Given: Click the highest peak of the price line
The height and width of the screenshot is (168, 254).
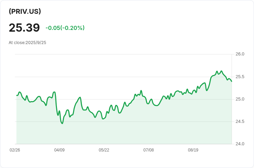Looking at the screenshot, I should [221, 71].
